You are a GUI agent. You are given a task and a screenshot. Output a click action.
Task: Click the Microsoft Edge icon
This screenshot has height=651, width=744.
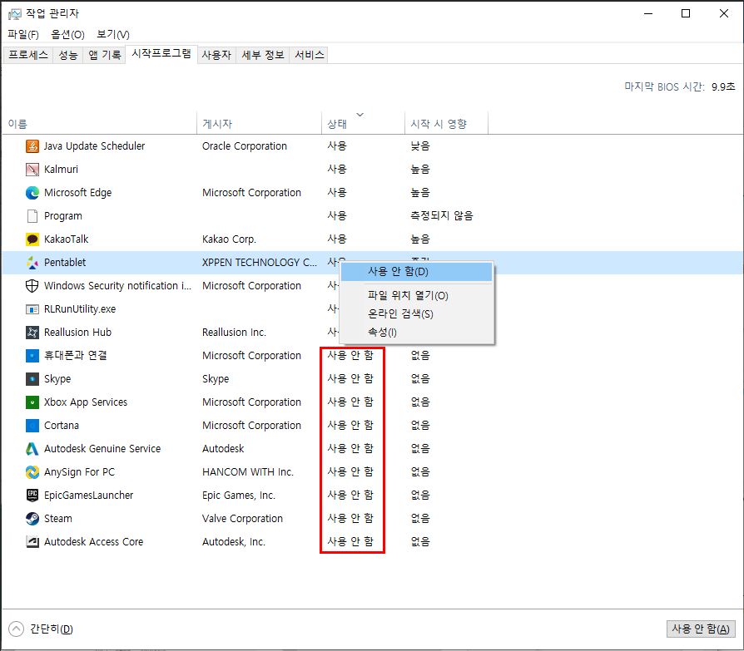click(x=32, y=193)
